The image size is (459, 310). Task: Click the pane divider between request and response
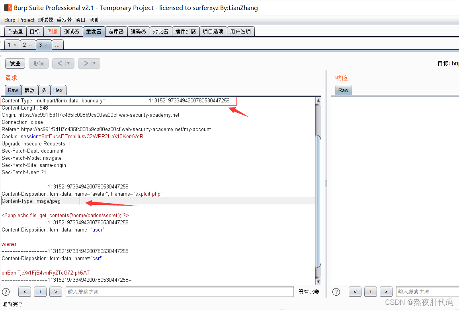tap(326, 183)
